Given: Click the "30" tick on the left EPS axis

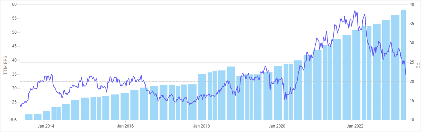Looking at the screenshot, I should pos(14,88).
